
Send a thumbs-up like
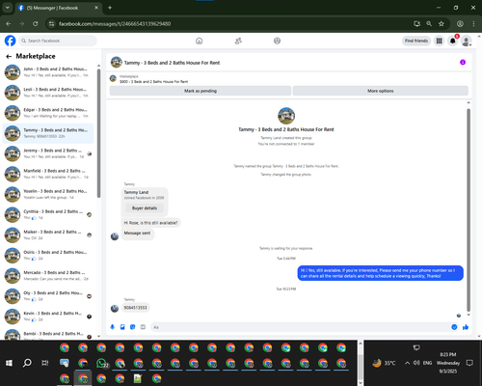(466, 327)
